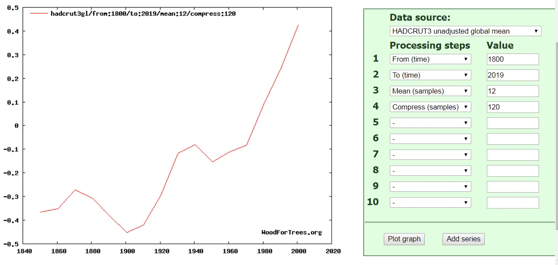
Task: Click the hadcrut3gl series legend label
Action: [143, 13]
